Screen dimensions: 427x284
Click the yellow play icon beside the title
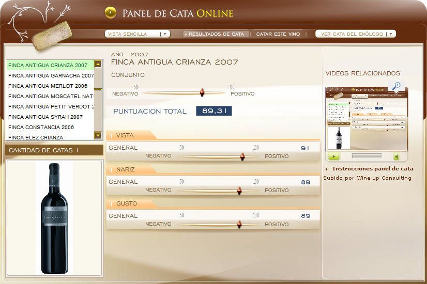(110, 13)
